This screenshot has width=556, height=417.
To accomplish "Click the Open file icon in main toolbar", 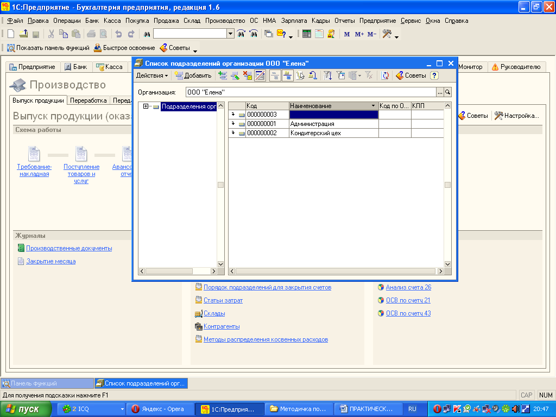I will click(23, 34).
